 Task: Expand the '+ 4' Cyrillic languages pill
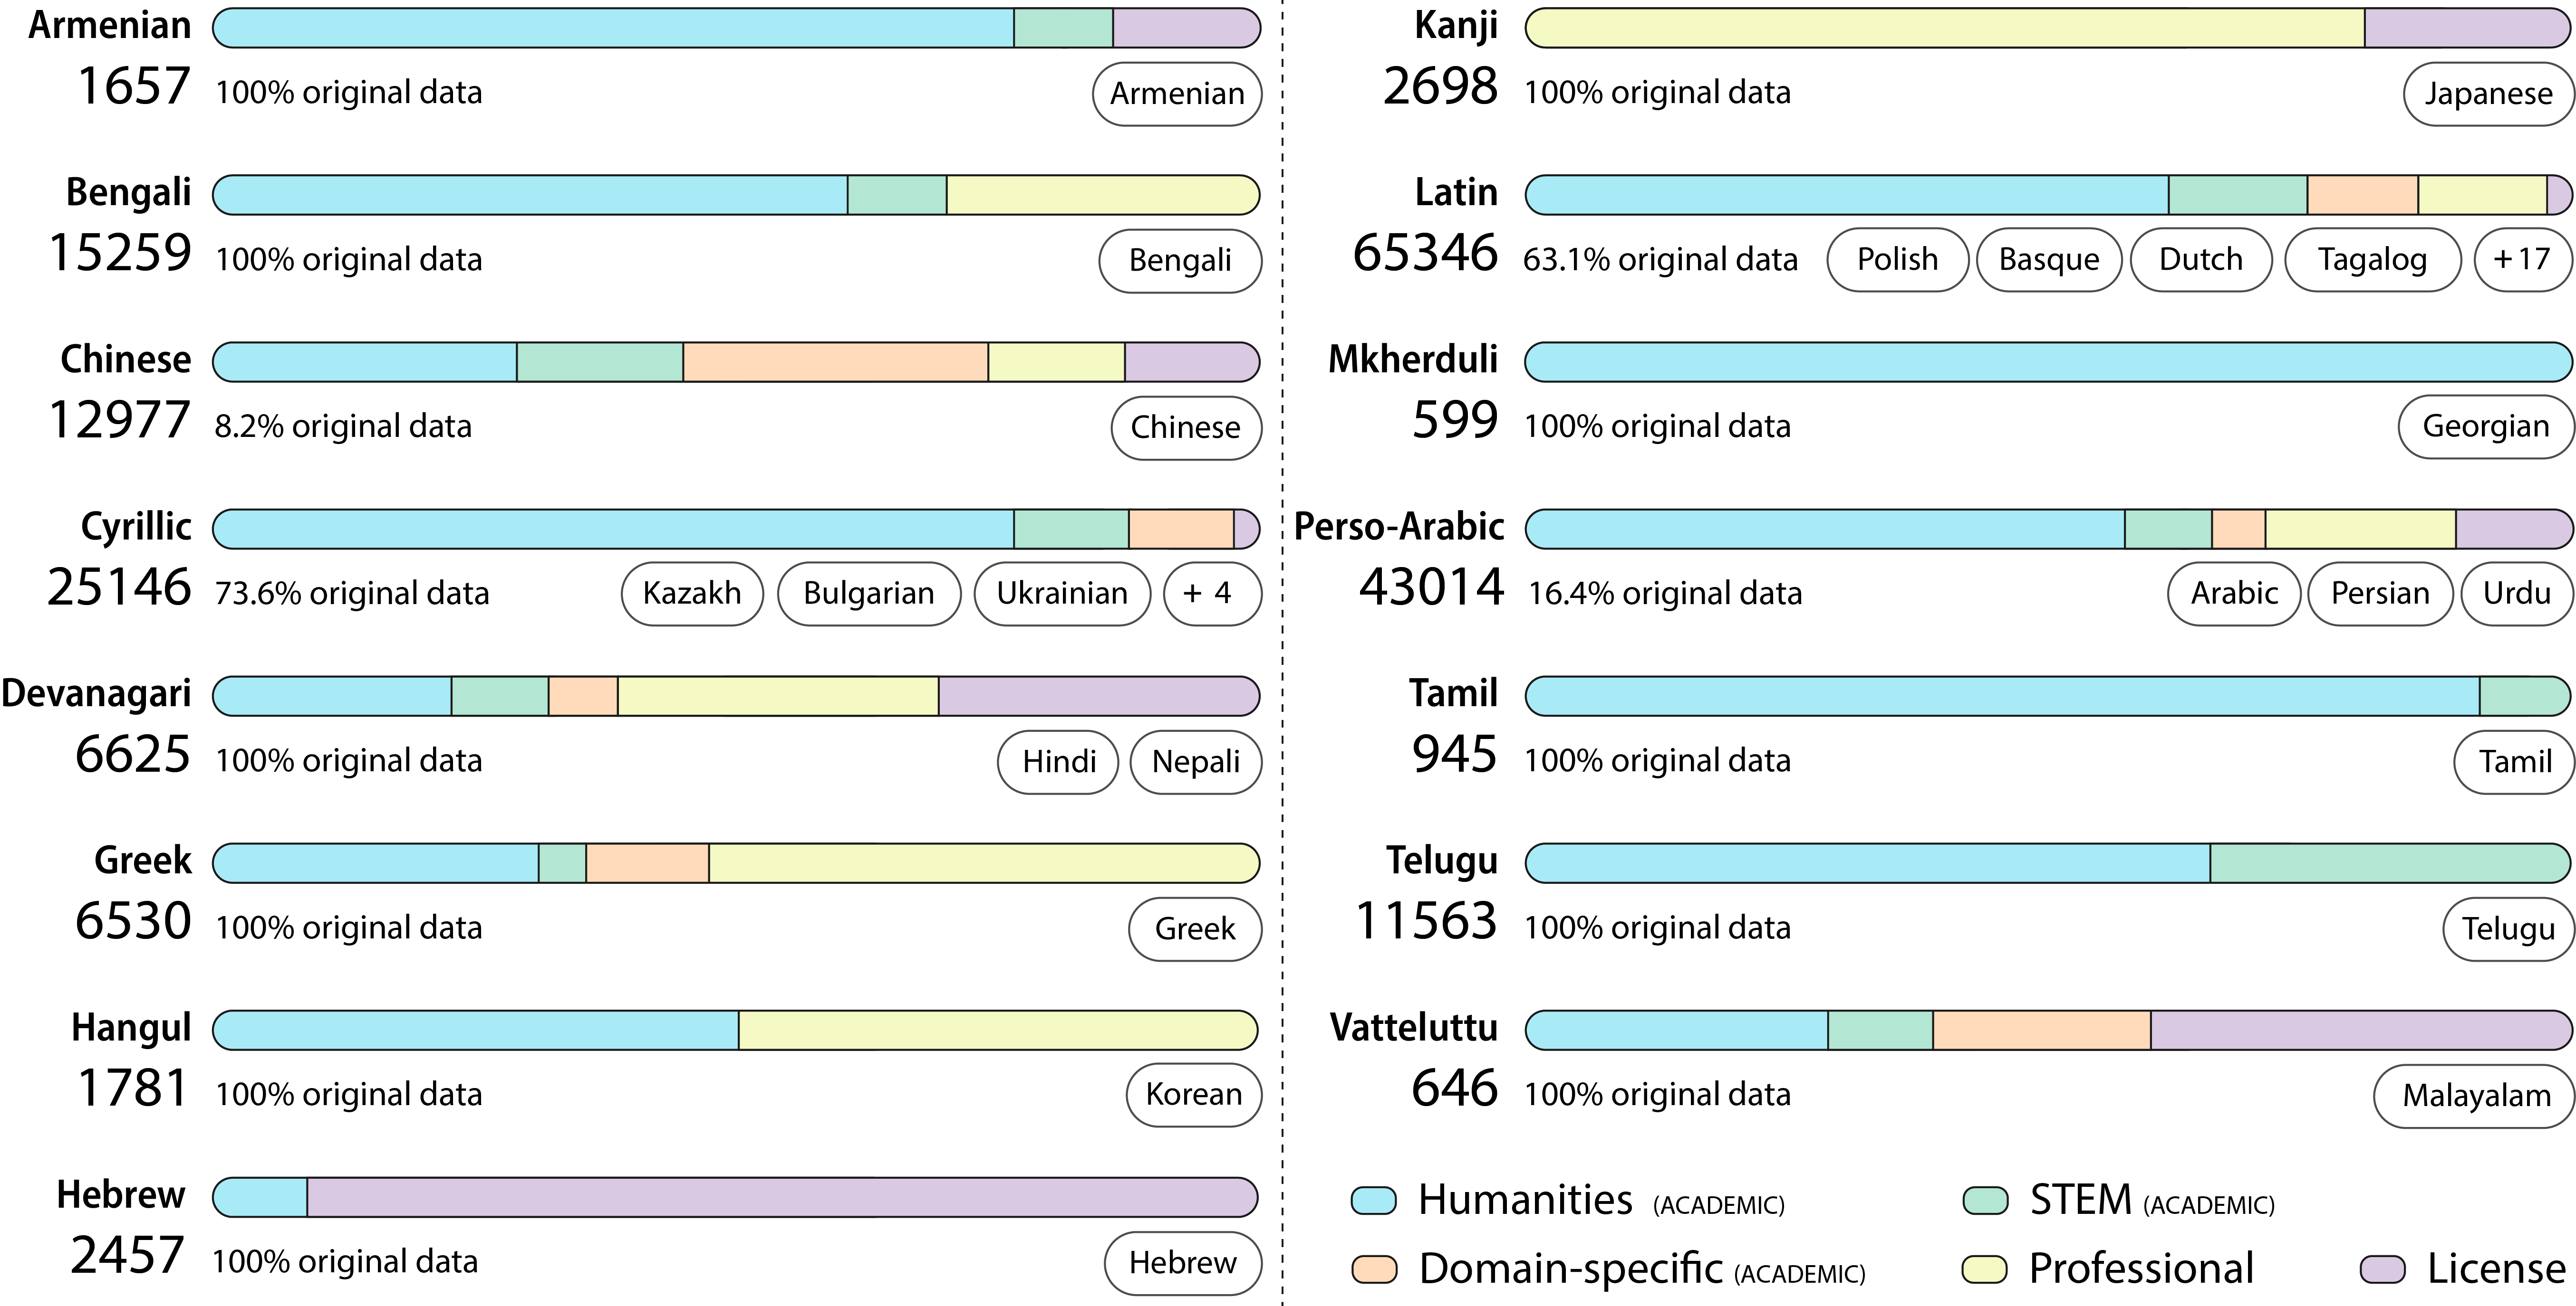pyautogui.click(x=1211, y=594)
